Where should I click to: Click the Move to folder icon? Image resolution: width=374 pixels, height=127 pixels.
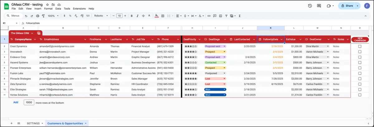[x=53, y=5]
